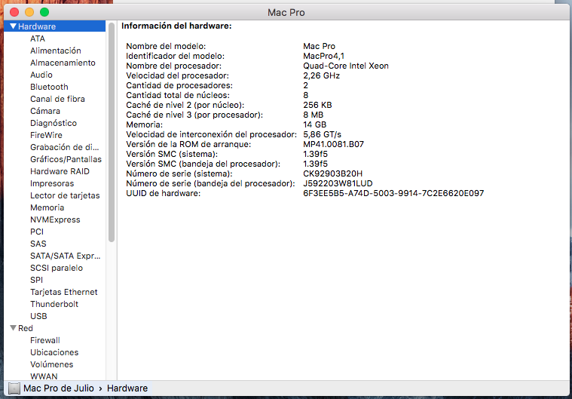572x399 pixels.
Task: Open Firewall under Red
Action: click(45, 340)
